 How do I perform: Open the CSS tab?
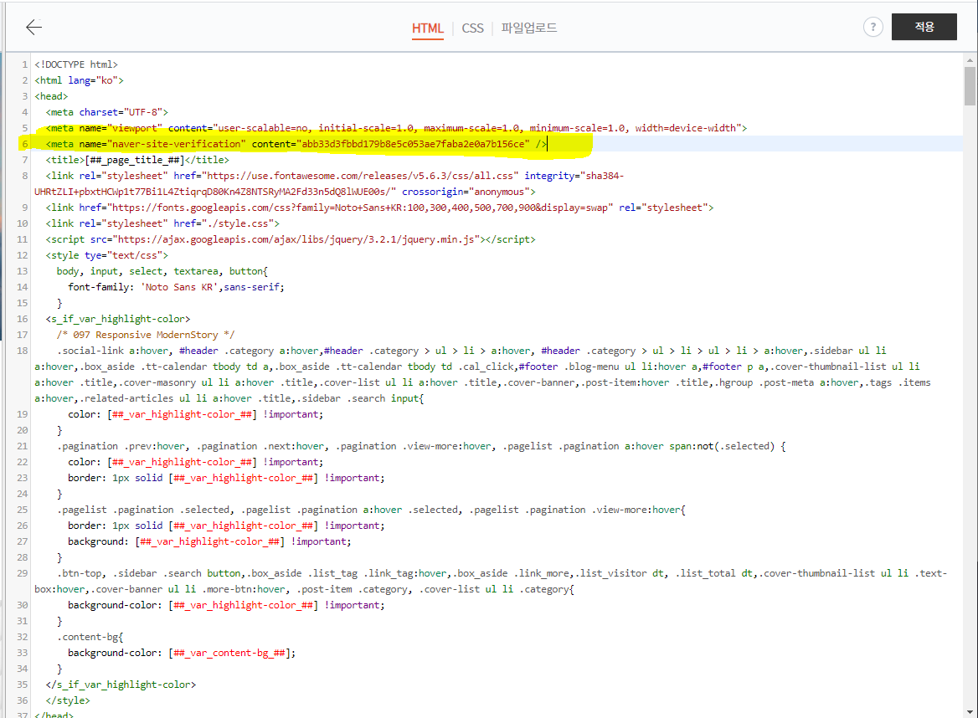tap(472, 28)
